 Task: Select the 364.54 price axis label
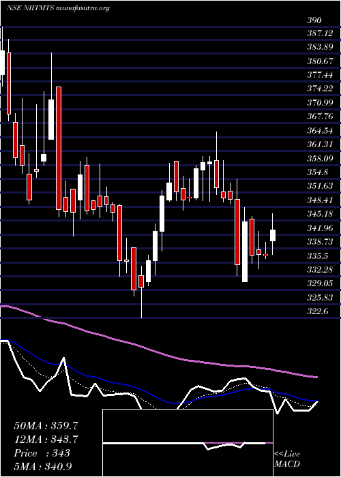tap(320, 131)
